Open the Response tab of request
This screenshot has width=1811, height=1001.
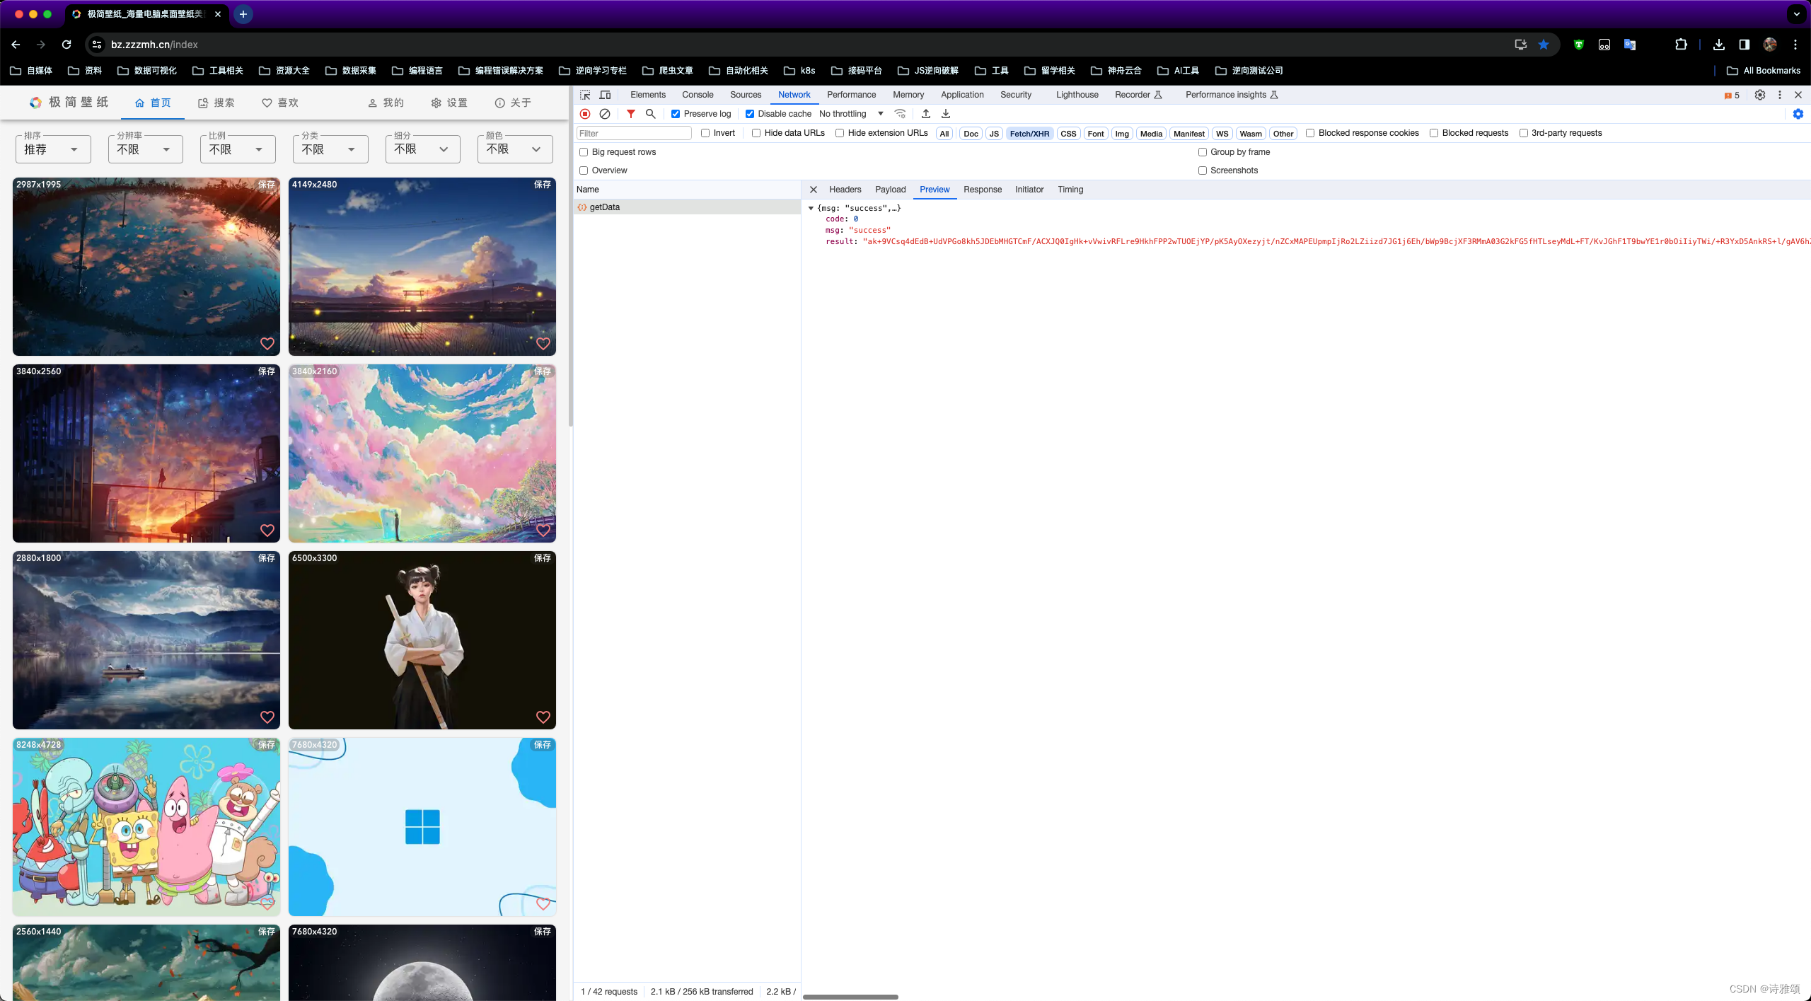[983, 190]
